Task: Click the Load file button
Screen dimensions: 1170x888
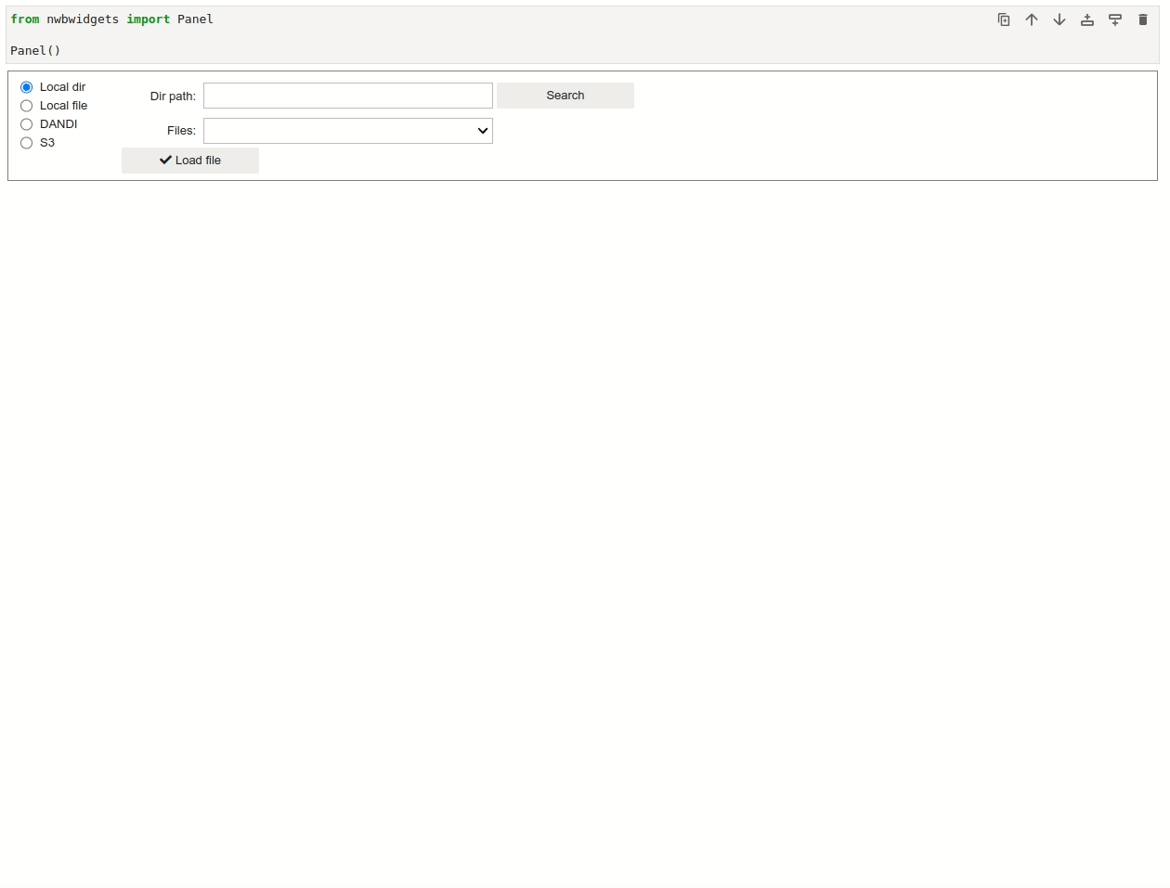Action: pos(190,161)
